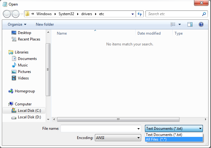Image resolution: width=211 pixels, height=148 pixels.
Task: Click System32 in the address breadcrumb
Action: pos(66,14)
